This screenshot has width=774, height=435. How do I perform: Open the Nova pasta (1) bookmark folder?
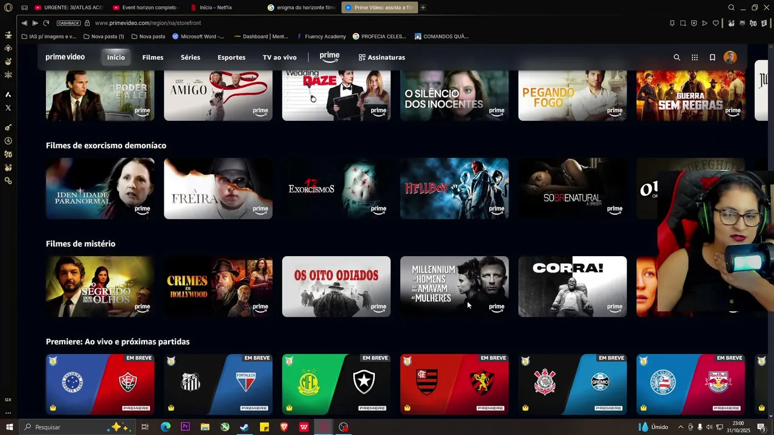point(104,36)
